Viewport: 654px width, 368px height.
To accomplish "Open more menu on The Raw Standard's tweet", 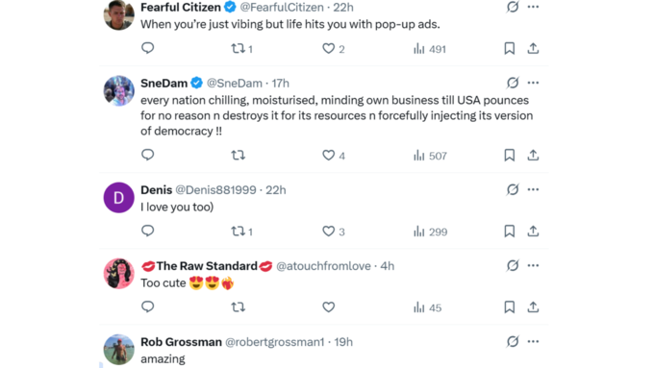I will click(533, 265).
